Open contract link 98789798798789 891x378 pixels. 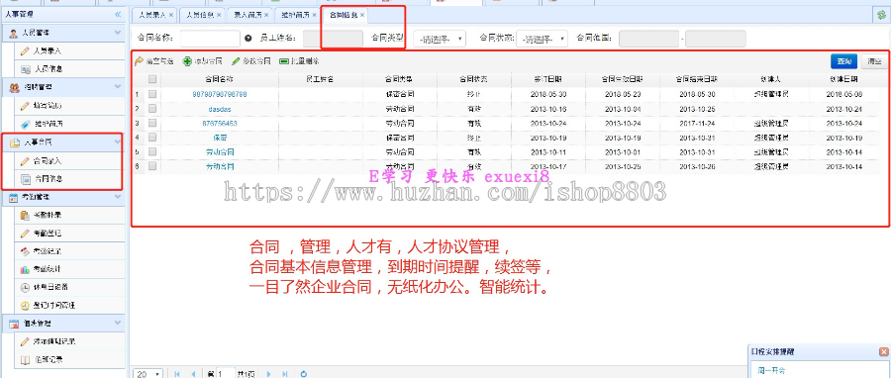[220, 94]
